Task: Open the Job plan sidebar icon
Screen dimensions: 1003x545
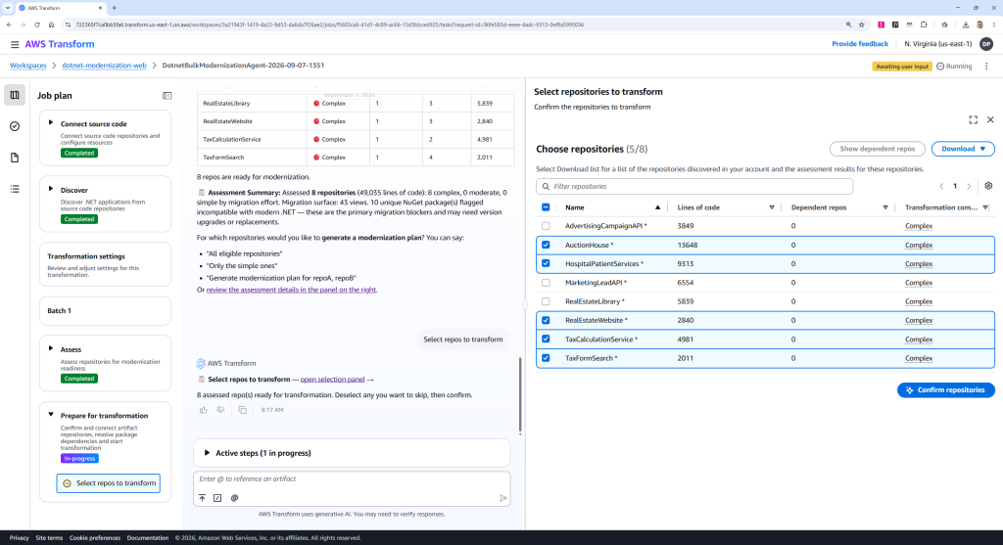Action: (15, 95)
